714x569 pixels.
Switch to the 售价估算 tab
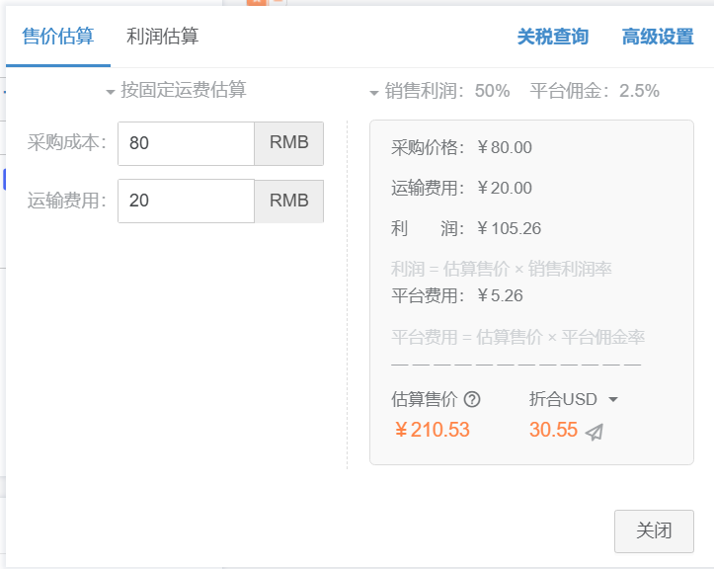click(x=57, y=37)
